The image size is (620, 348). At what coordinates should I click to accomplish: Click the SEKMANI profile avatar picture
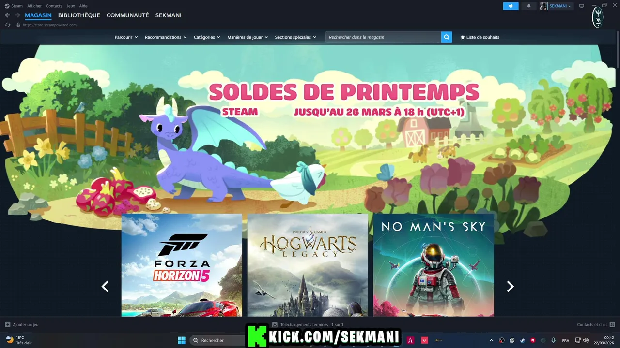(x=543, y=6)
